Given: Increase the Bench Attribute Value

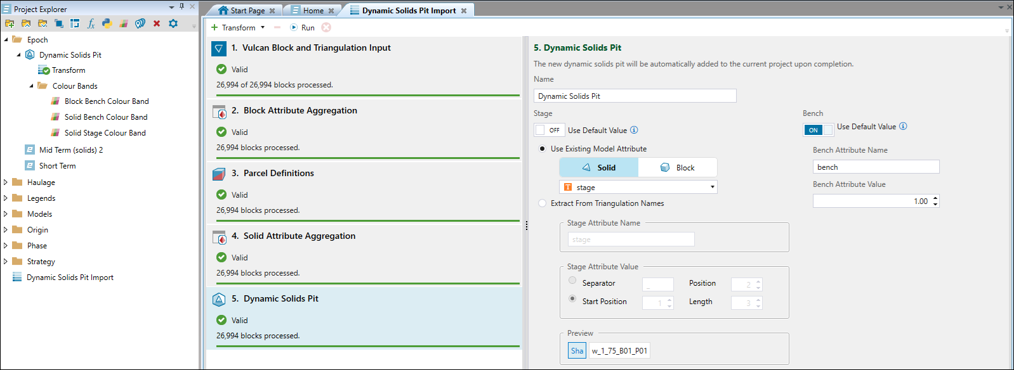Looking at the screenshot, I should pos(935,198).
